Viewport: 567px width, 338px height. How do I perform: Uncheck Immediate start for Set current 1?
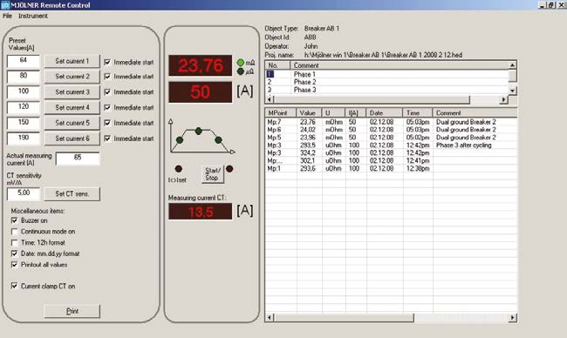tap(107, 62)
